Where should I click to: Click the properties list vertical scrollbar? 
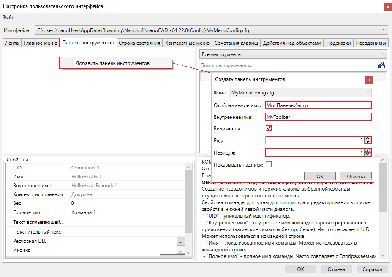coord(189,198)
